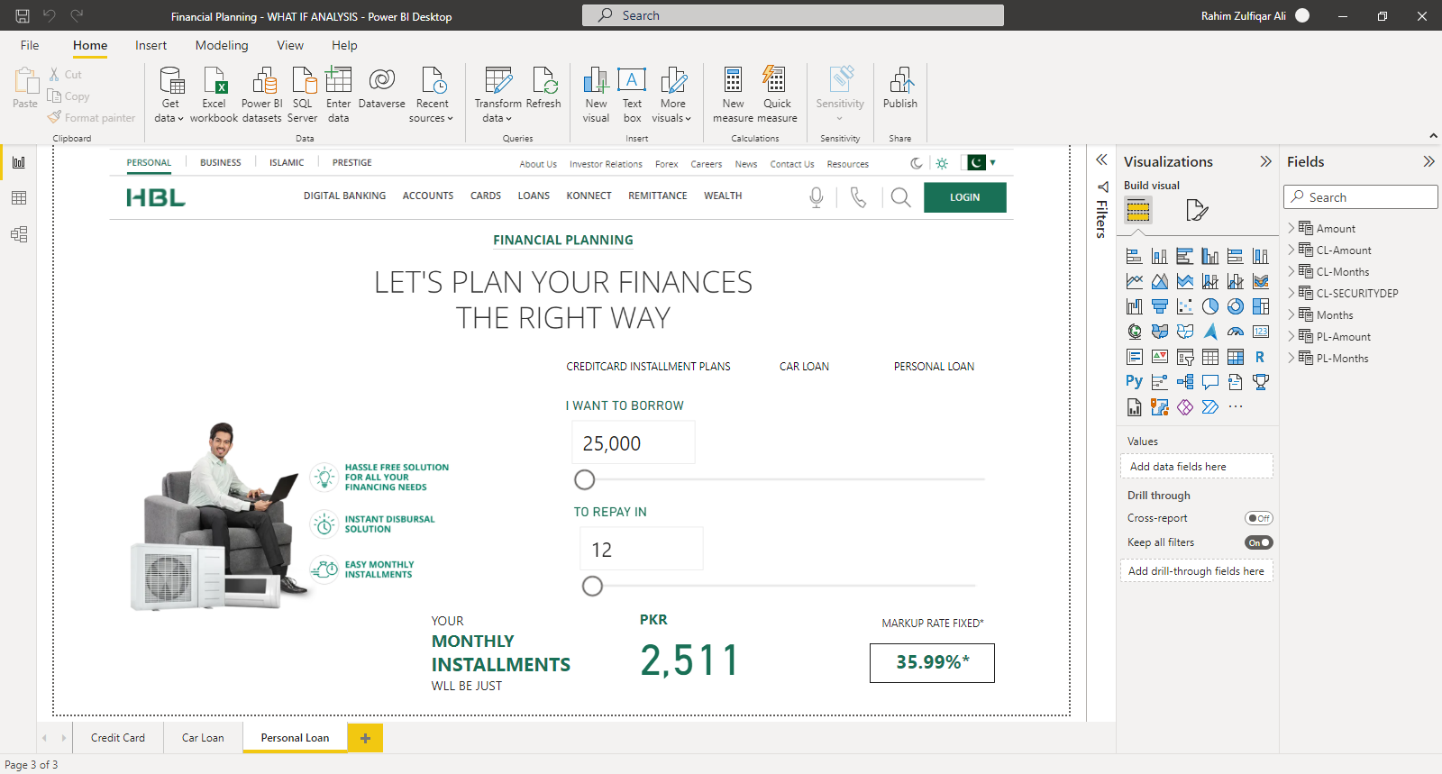Collapse the Fields pane
This screenshot has width=1442, height=774.
click(x=1428, y=161)
